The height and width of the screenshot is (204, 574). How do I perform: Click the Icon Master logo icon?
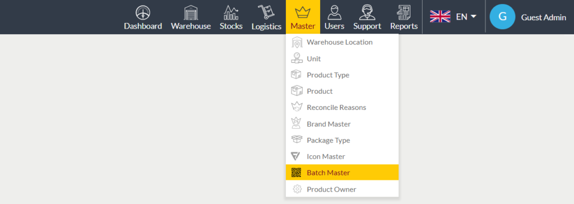pos(296,156)
